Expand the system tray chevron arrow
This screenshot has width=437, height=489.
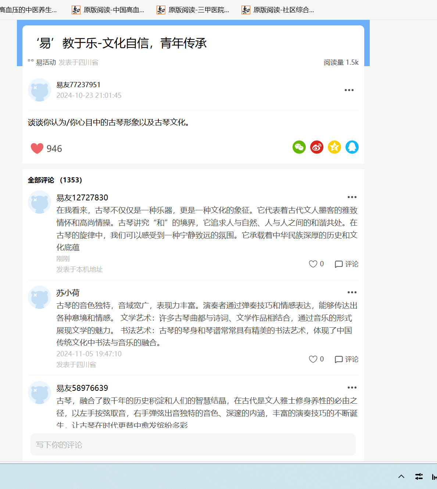pos(401,476)
